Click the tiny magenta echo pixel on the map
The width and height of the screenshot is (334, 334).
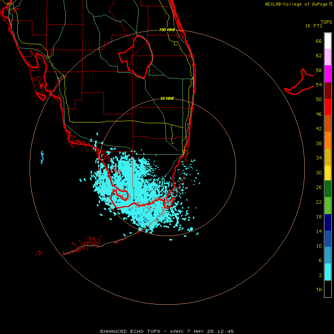click(160, 170)
